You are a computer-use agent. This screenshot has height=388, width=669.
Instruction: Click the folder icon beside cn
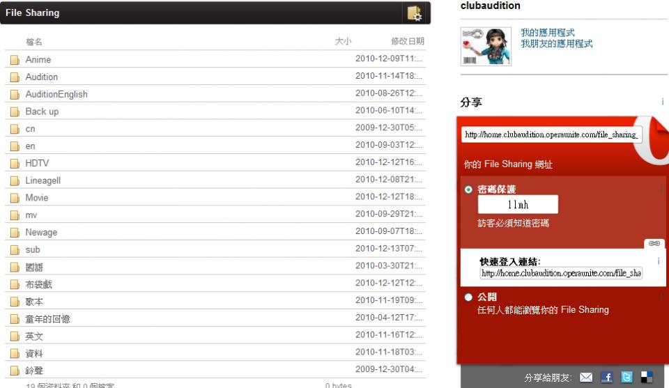[15, 129]
